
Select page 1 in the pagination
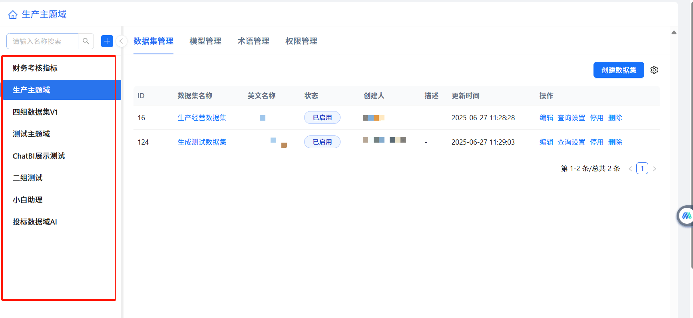642,169
